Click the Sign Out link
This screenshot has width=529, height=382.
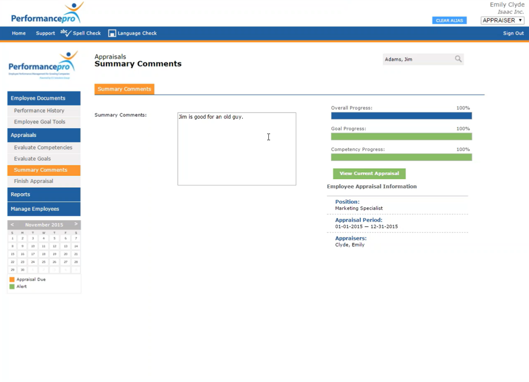[x=513, y=33]
